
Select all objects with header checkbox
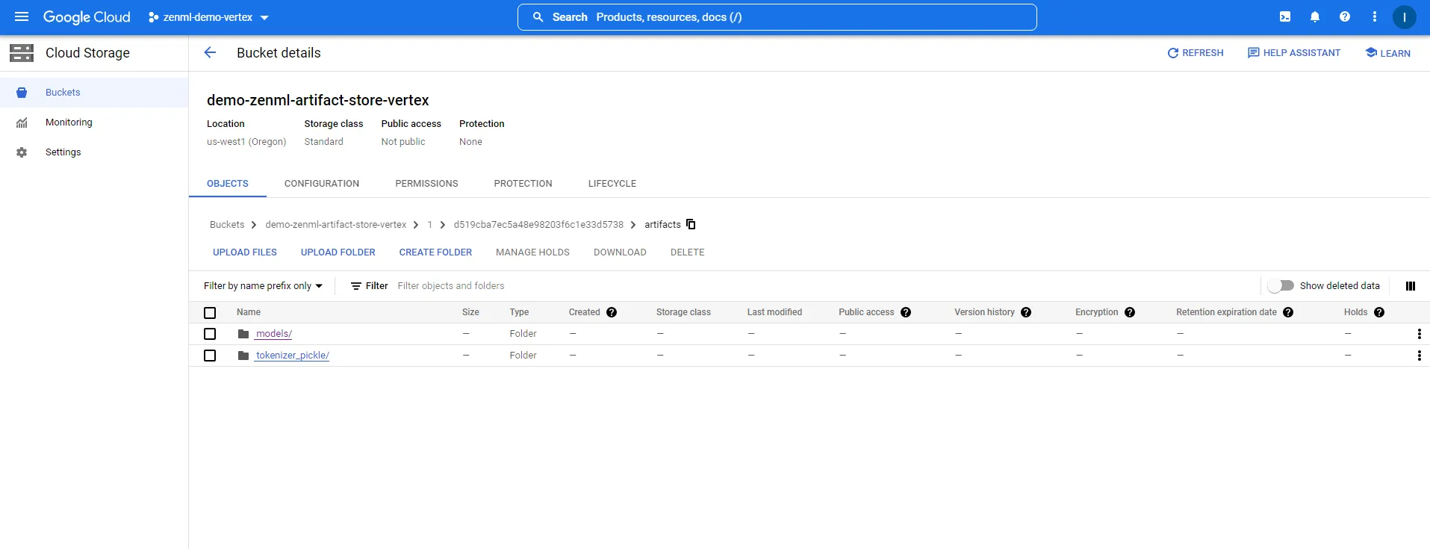210,313
